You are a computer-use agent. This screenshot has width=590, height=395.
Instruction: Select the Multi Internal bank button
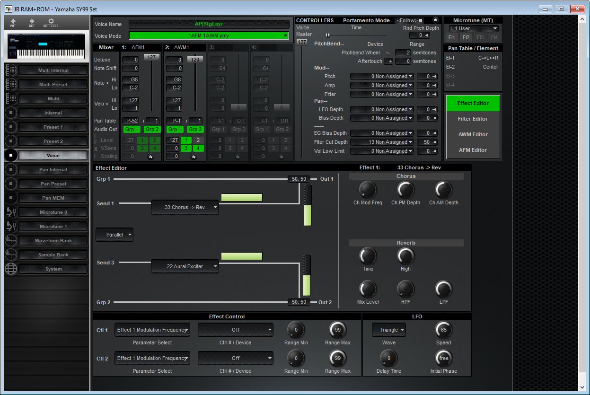tap(53, 70)
